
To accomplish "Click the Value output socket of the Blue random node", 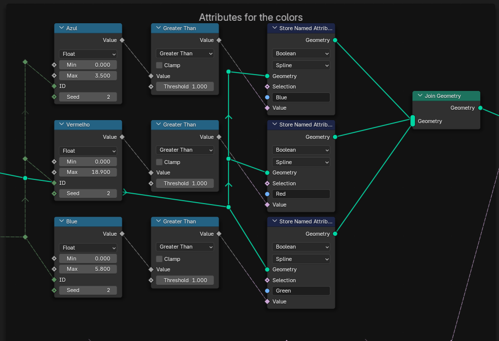I will tap(122, 234).
